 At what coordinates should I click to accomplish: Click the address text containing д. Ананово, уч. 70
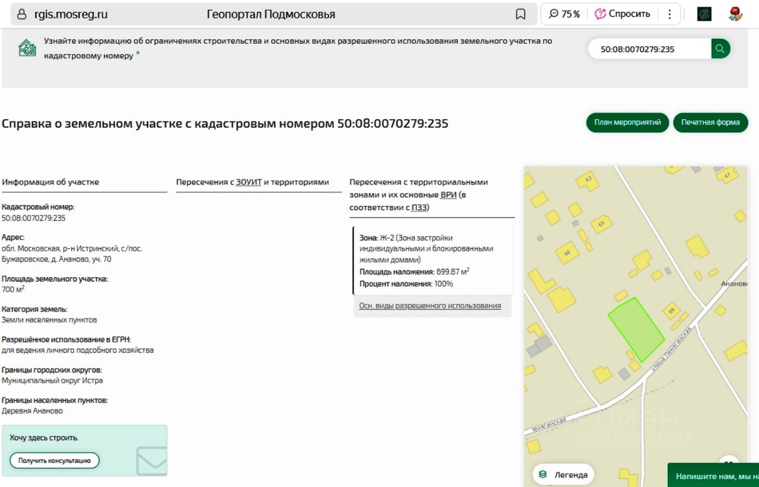72,254
